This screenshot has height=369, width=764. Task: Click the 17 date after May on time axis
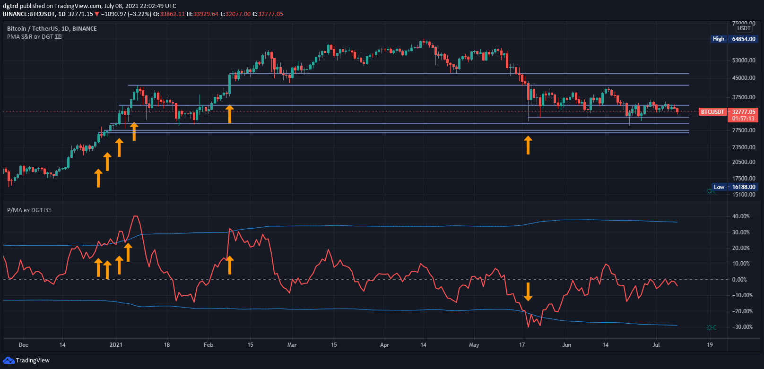point(522,345)
